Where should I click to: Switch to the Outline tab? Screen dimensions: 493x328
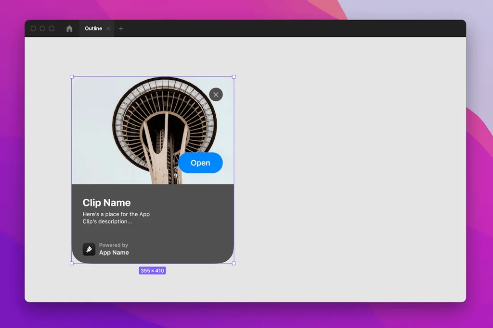(94, 28)
